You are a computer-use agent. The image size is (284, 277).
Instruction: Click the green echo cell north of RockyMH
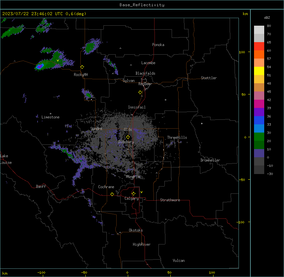pyautogui.click(x=91, y=47)
